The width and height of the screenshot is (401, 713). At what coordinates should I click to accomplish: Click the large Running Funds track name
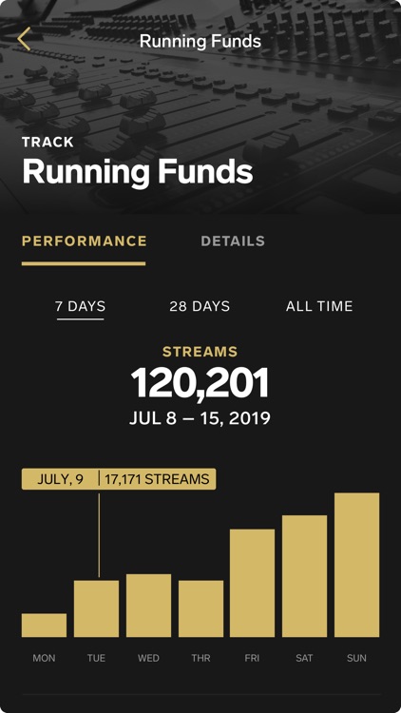coord(137,171)
